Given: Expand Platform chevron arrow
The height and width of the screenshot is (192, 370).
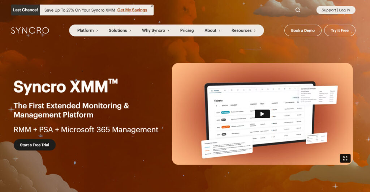Looking at the screenshot, I should coord(97,30).
